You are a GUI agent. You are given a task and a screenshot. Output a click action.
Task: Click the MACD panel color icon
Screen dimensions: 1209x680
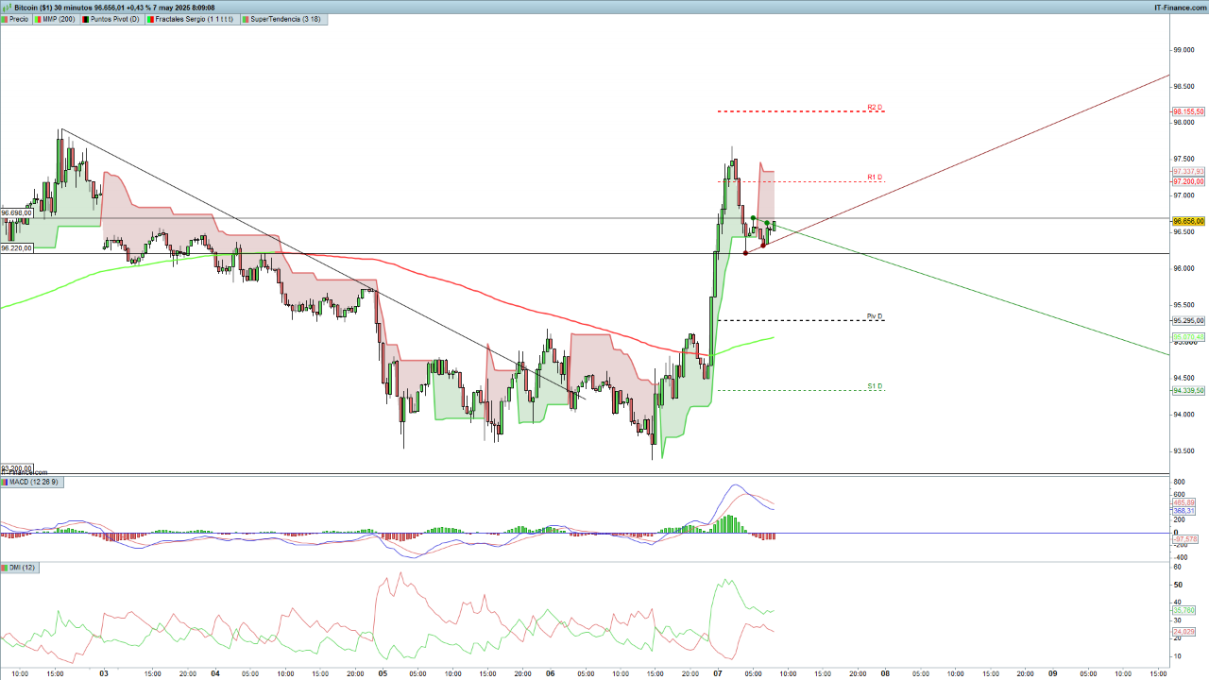(5, 483)
